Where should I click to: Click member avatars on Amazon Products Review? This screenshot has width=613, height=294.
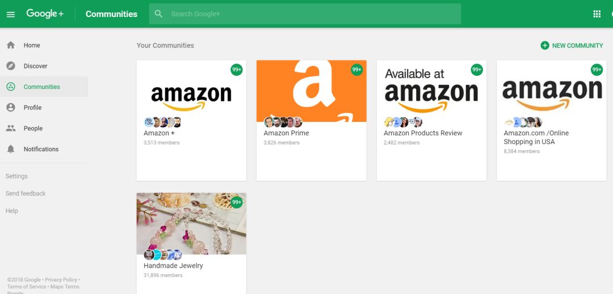coord(403,122)
